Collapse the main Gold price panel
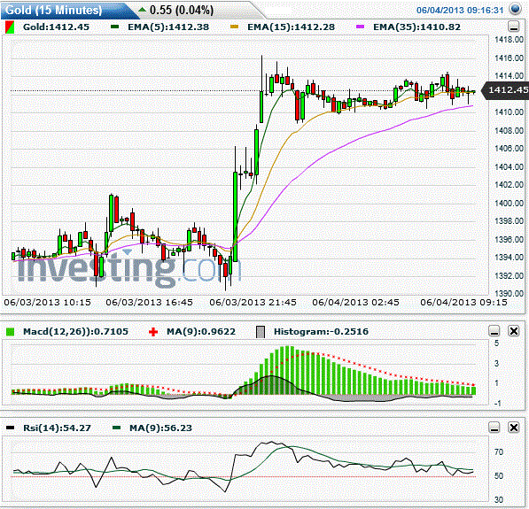 pyautogui.click(x=513, y=27)
